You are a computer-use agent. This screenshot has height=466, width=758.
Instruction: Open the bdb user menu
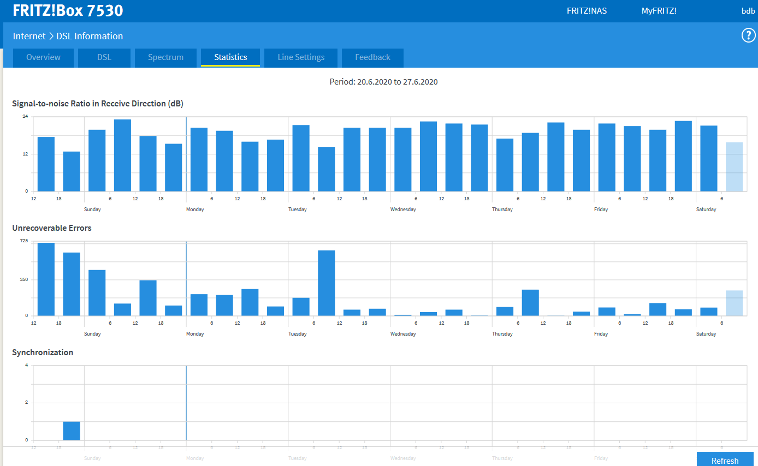click(748, 10)
